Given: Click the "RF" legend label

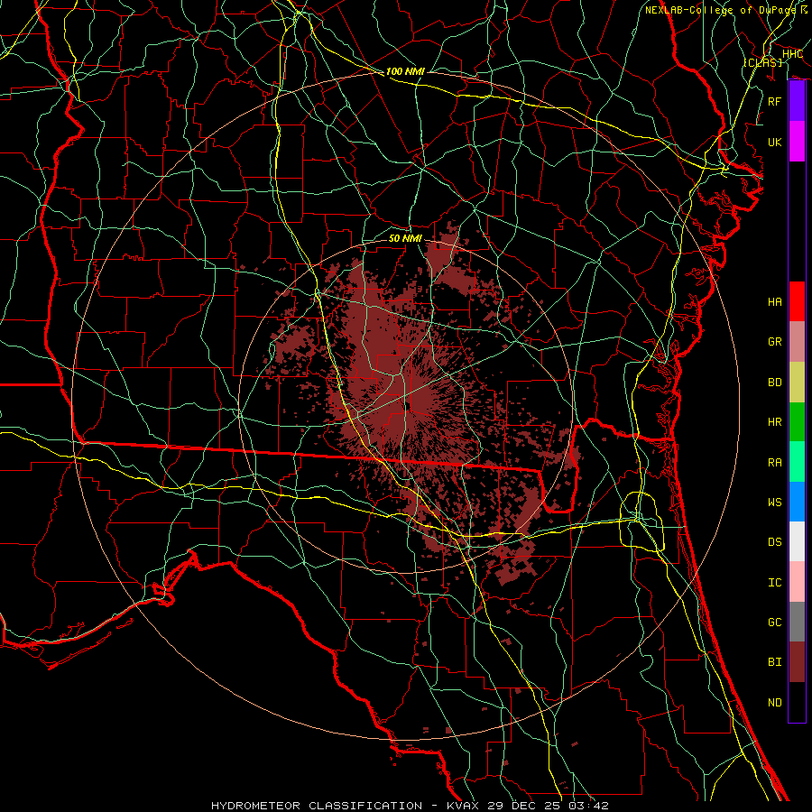Looking at the screenshot, I should 775,101.
